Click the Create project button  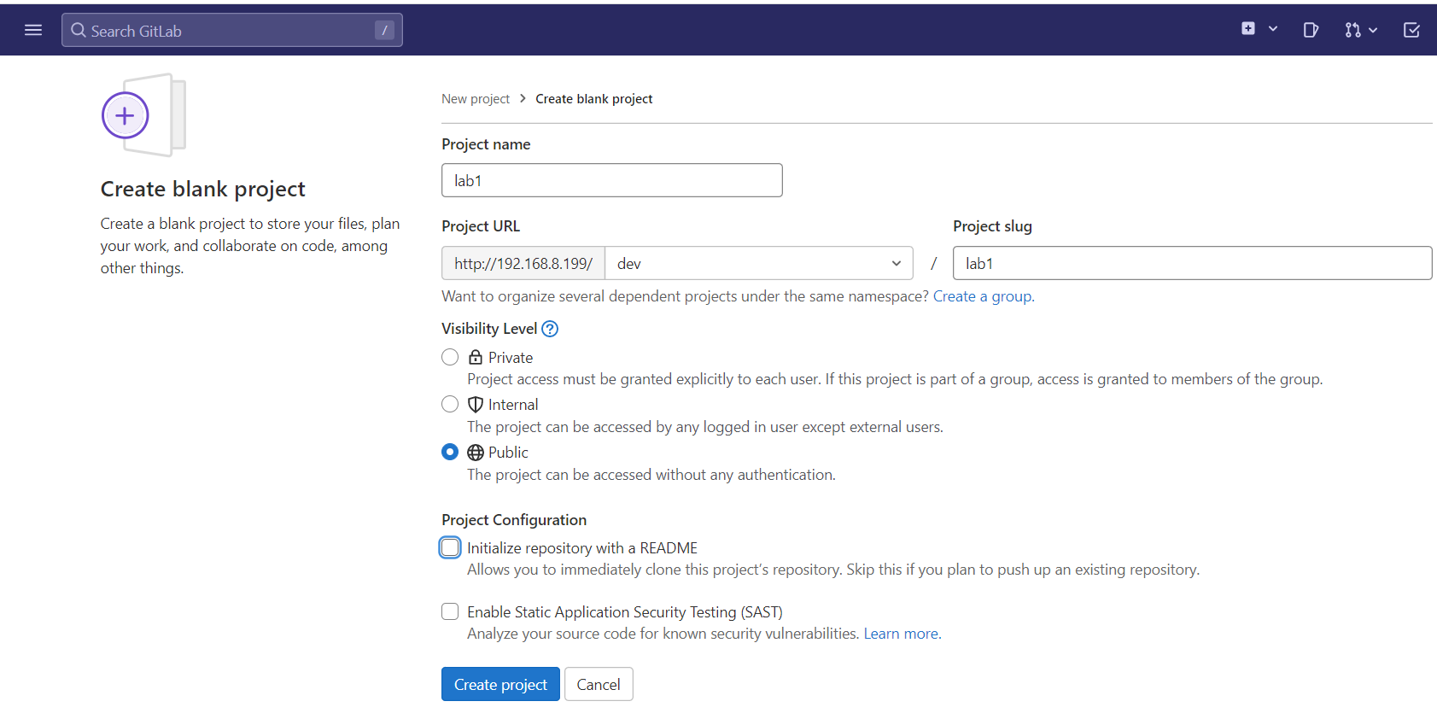pyautogui.click(x=500, y=684)
